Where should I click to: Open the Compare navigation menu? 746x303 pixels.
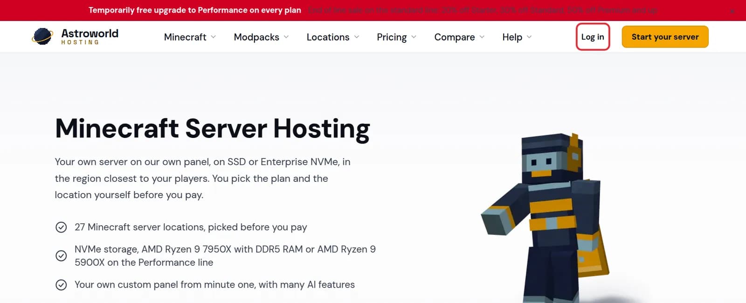(x=459, y=37)
